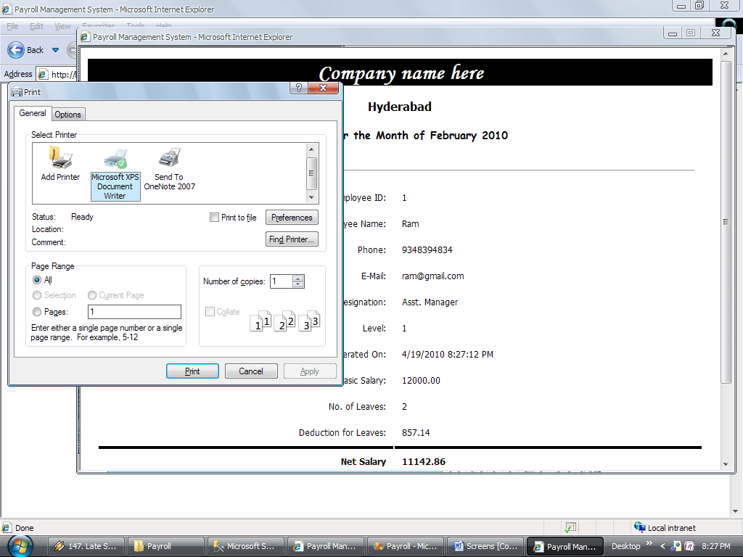Click the Print button
743x557 pixels.
tap(192, 371)
